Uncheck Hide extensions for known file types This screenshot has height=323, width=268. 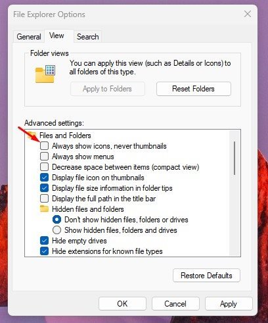pos(44,251)
